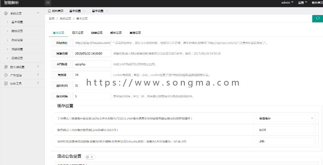Image resolution: width=323 pixels, height=165 pixels.
Task: Click the 智能解析 site title
Action: pyautogui.click(x=11, y=3)
